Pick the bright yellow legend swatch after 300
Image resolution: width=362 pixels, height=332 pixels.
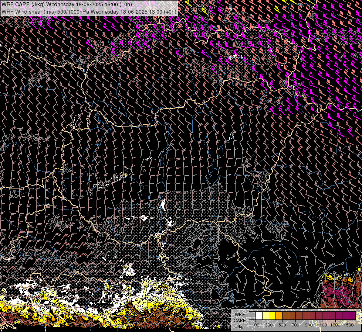pyautogui.click(x=273, y=315)
